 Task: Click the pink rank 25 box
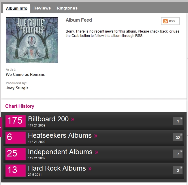(x=16, y=154)
